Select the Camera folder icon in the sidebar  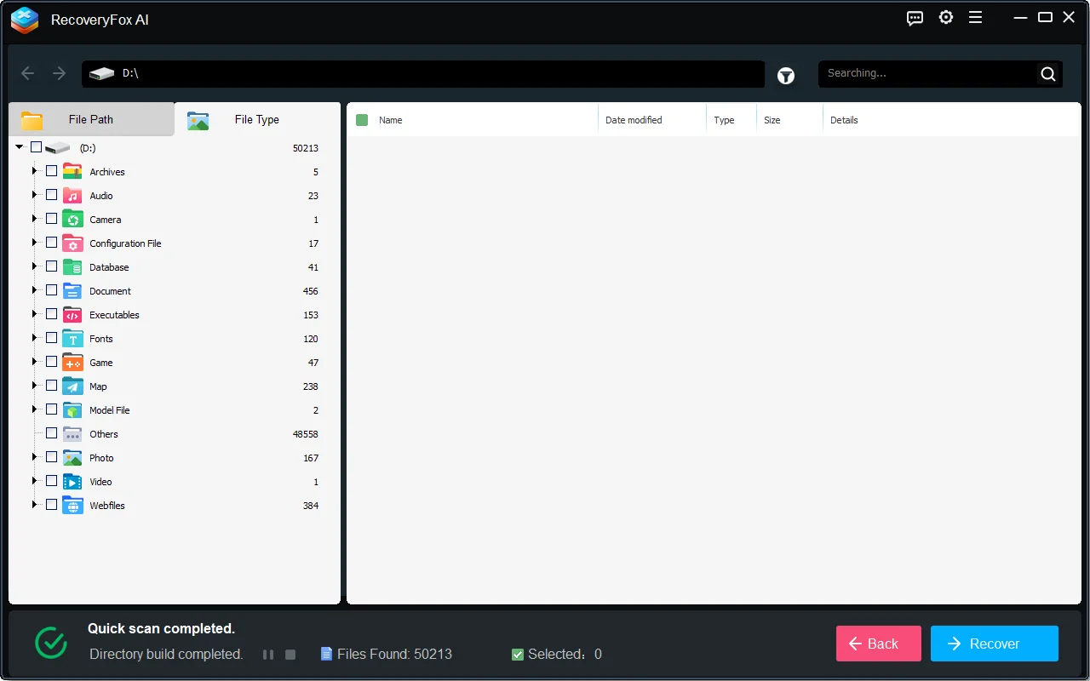coord(72,219)
